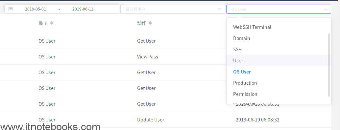The image size is (340, 130).
Task: Sort by the 动作 column arrows
Action: [x=150, y=23]
